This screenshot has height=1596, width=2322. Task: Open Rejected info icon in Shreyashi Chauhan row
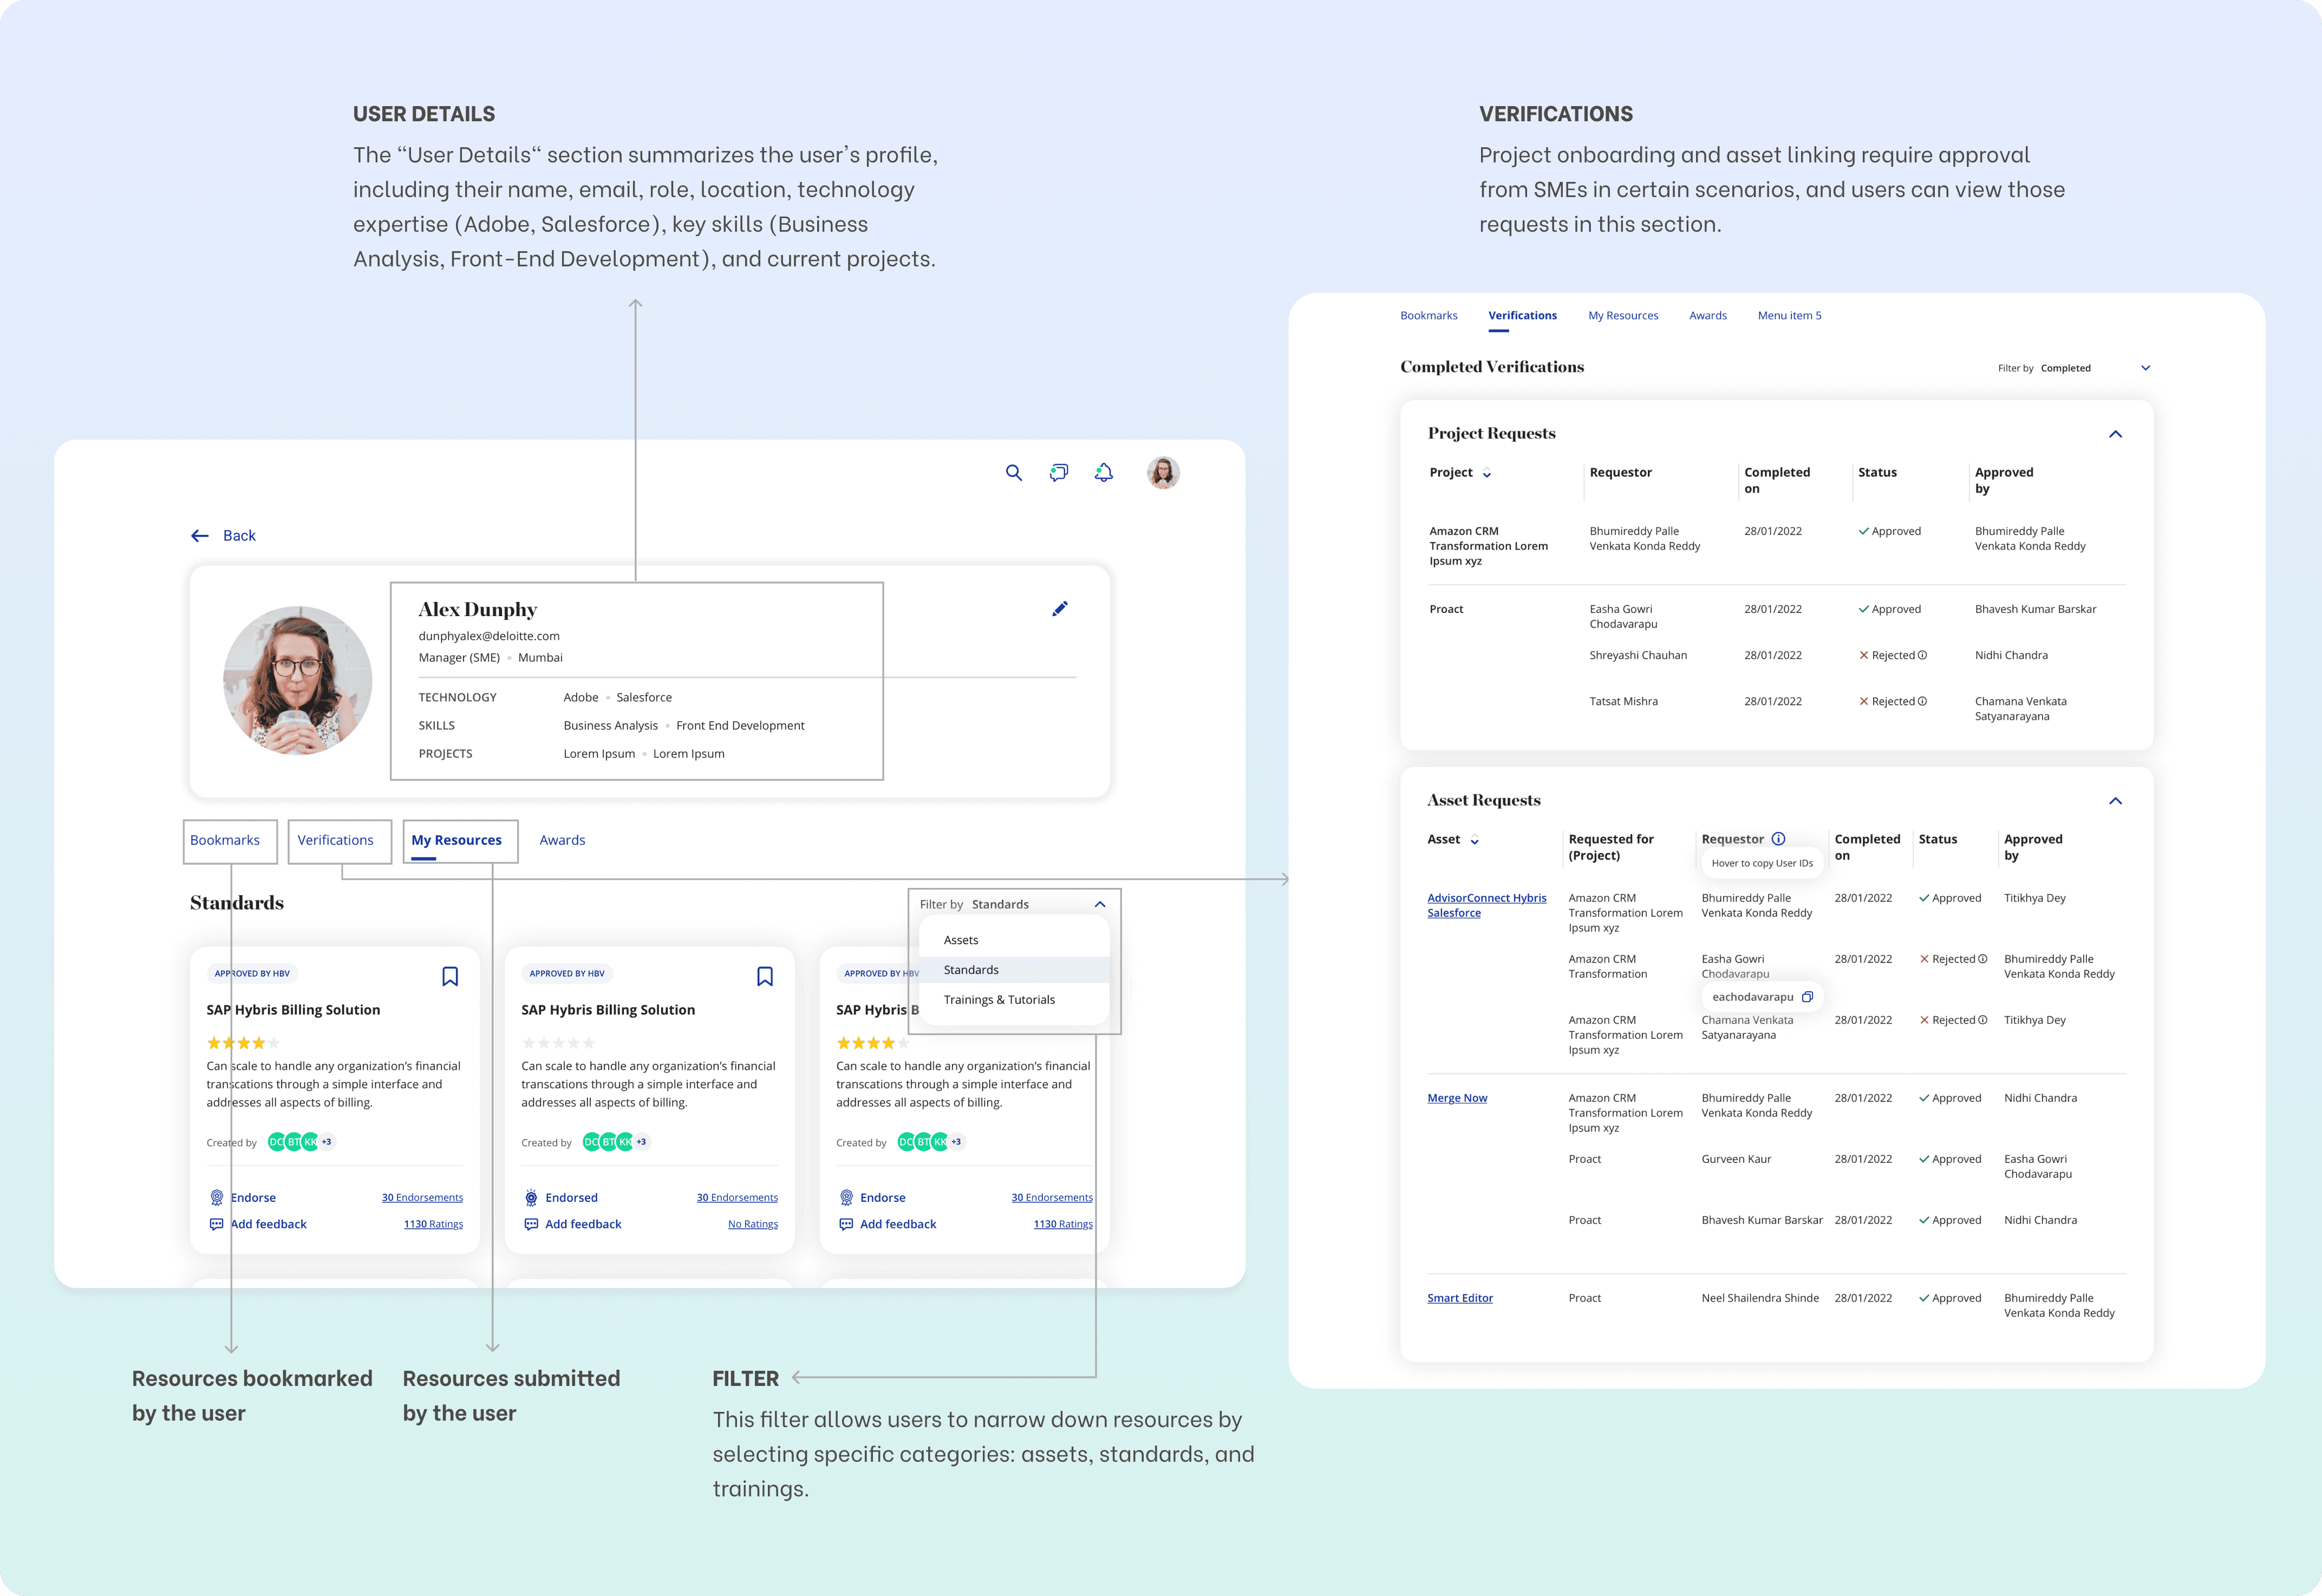[x=1922, y=655]
